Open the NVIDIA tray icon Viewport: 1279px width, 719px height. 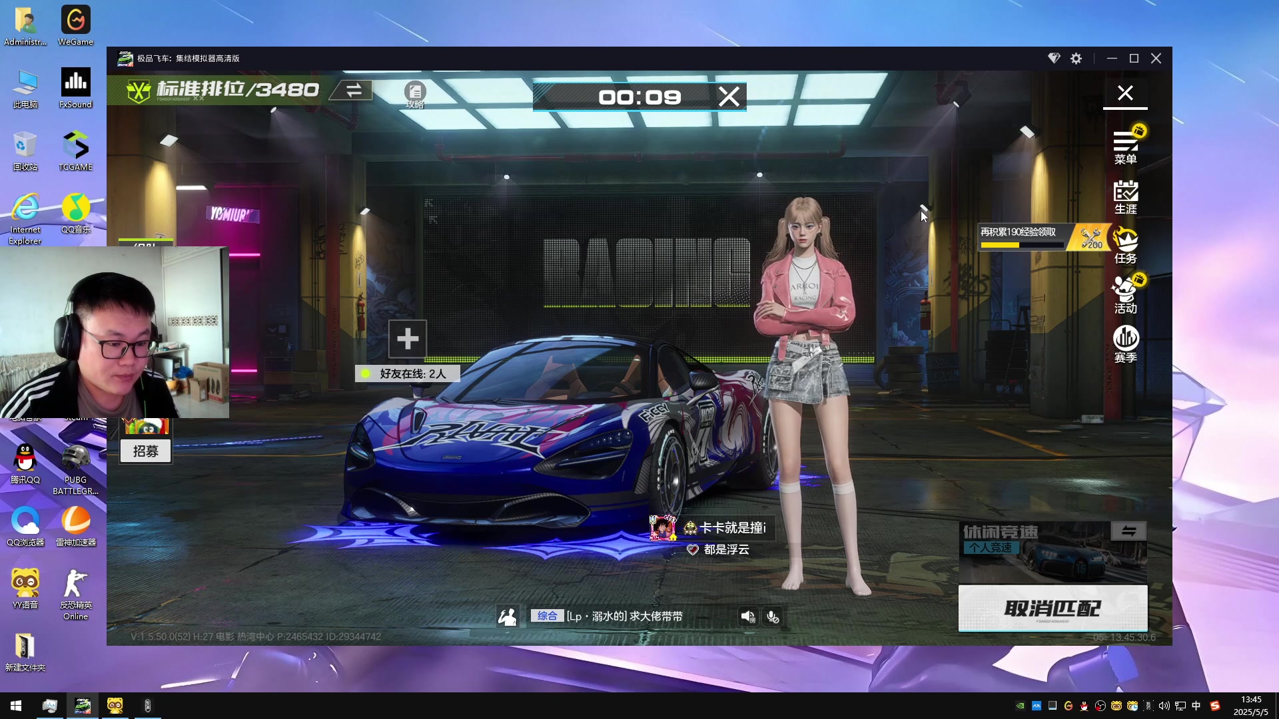(1020, 706)
